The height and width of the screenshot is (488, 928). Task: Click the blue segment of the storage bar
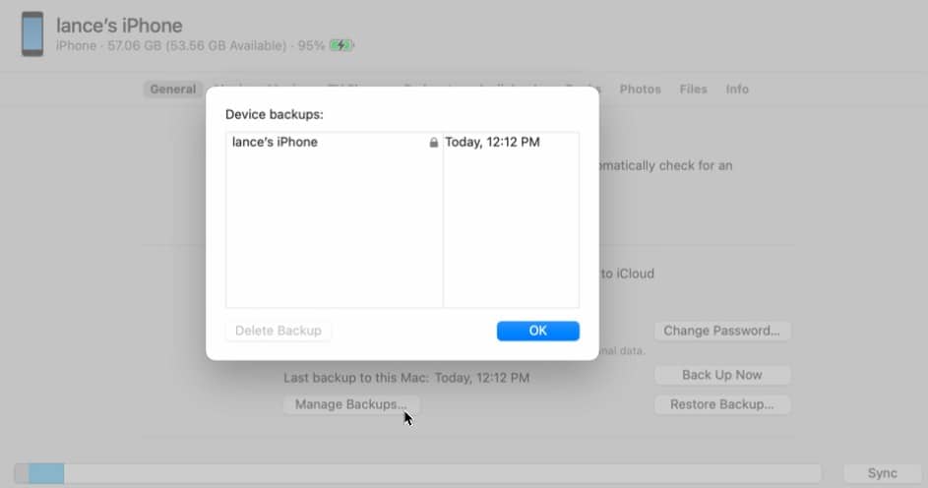(46, 473)
